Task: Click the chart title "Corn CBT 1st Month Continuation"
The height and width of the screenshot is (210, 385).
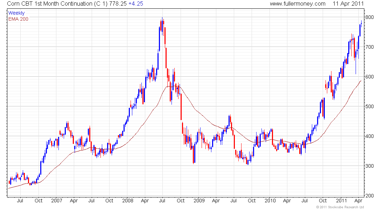Action: click(x=50, y=4)
